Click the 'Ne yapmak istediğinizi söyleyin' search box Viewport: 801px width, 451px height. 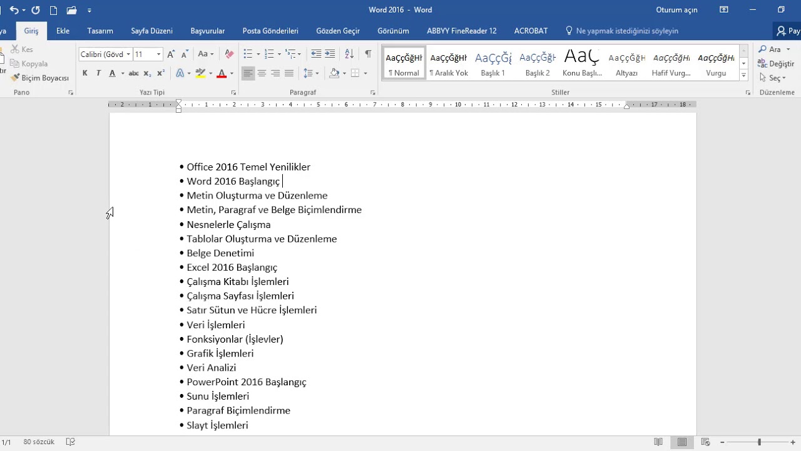pyautogui.click(x=622, y=31)
